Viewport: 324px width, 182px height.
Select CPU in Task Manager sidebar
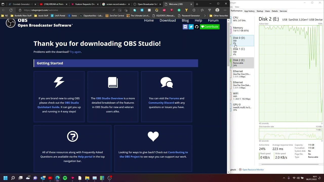pyautogui.click(x=242, y=19)
